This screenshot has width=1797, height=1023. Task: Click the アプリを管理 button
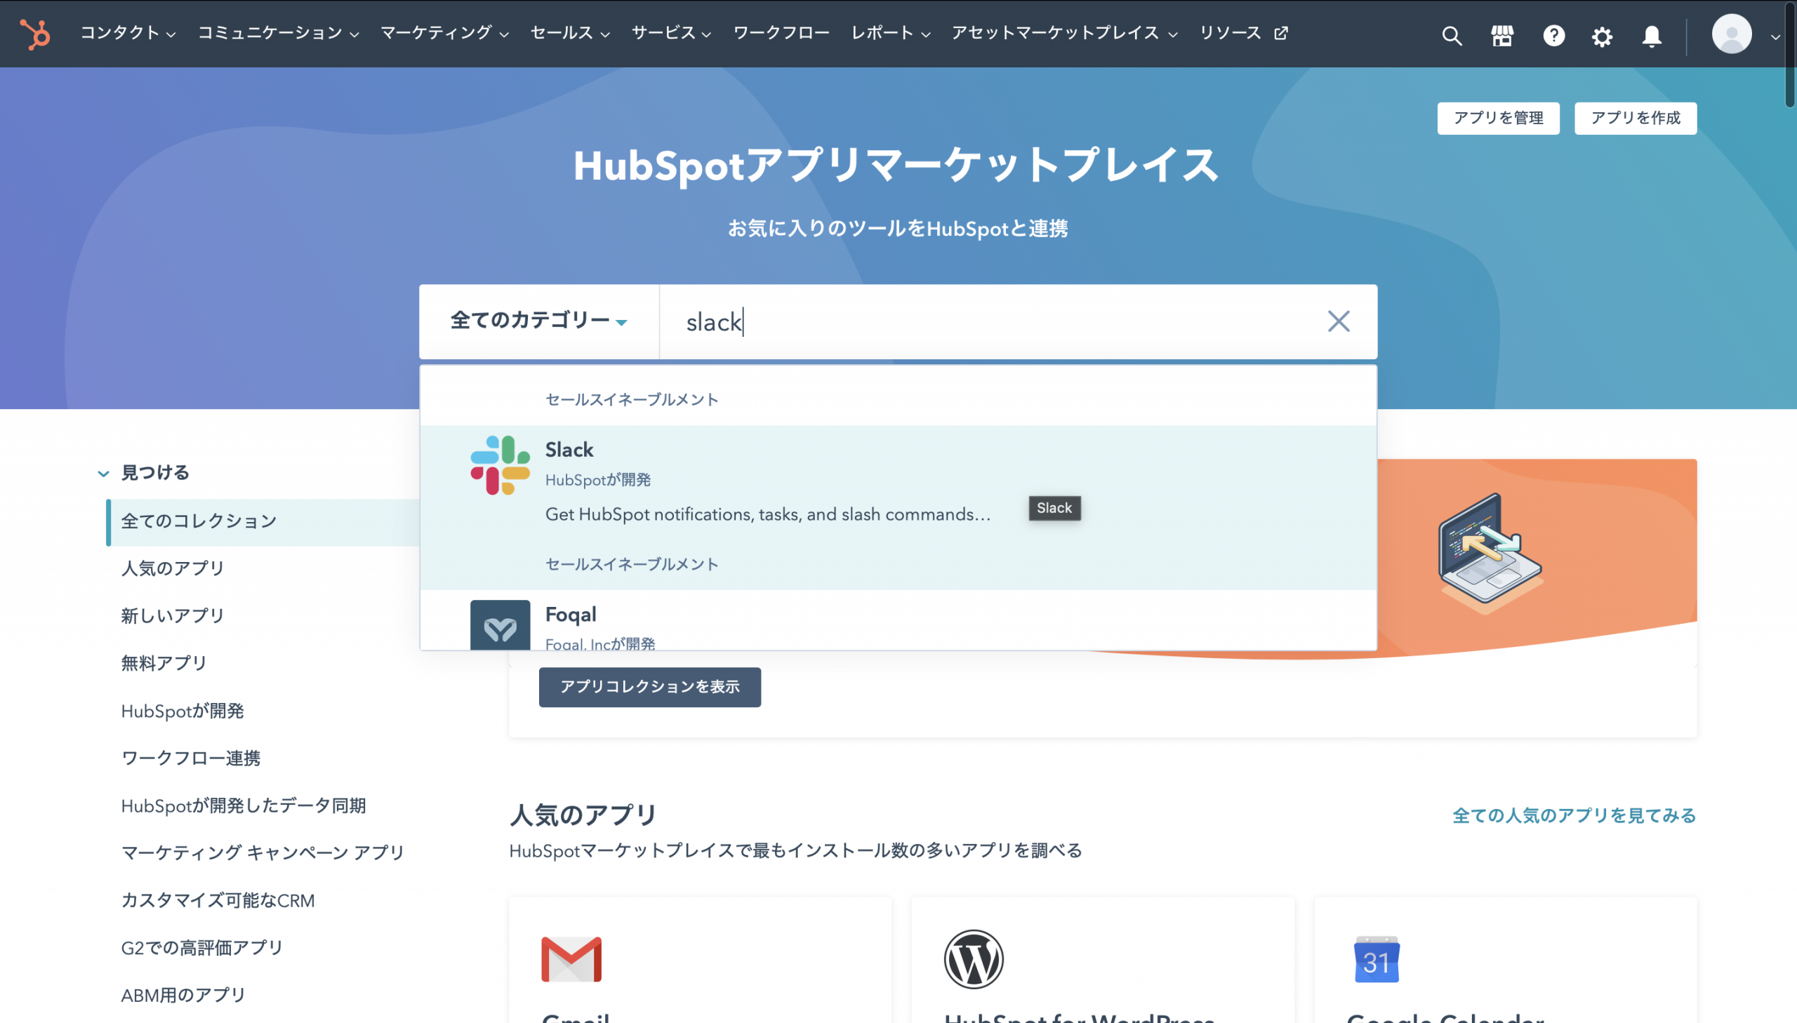[x=1499, y=118]
